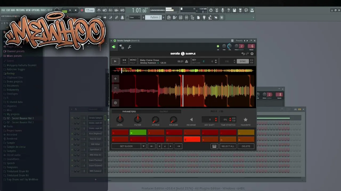Expand the Packs folder in browser
The width and height of the screenshot is (341, 191).
(x=10, y=127)
